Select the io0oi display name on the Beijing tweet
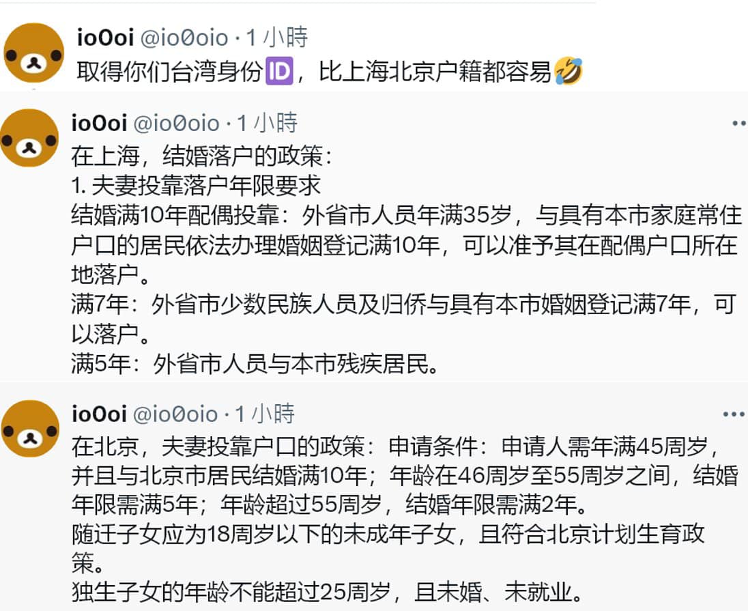The image size is (748, 611). tap(99, 414)
